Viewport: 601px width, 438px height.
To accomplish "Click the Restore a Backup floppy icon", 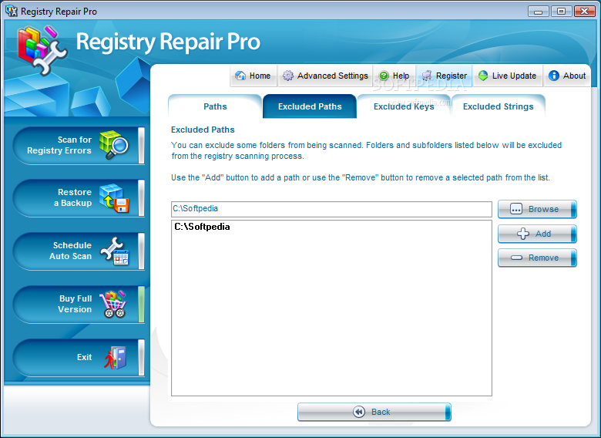I will pyautogui.click(x=114, y=198).
